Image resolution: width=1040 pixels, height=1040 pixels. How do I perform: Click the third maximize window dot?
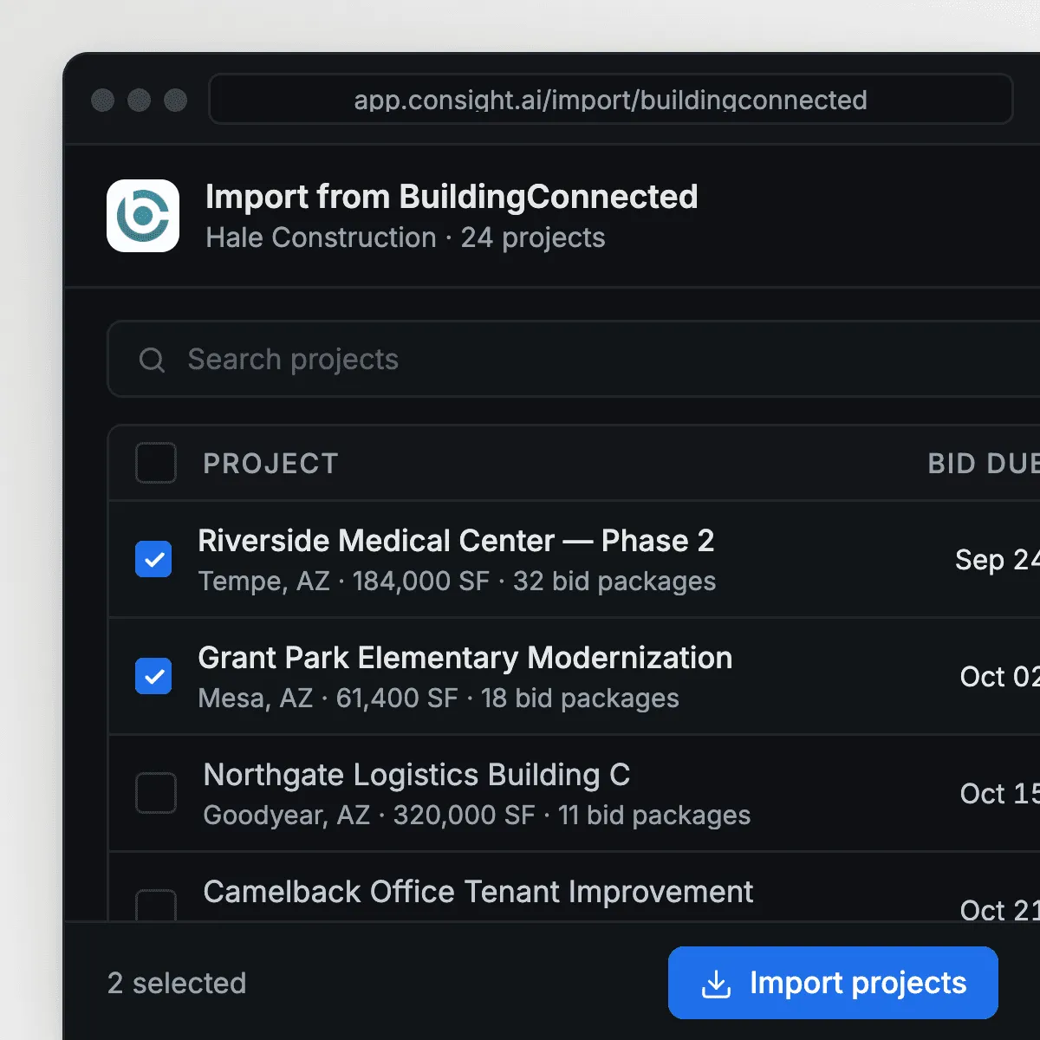pos(176,101)
